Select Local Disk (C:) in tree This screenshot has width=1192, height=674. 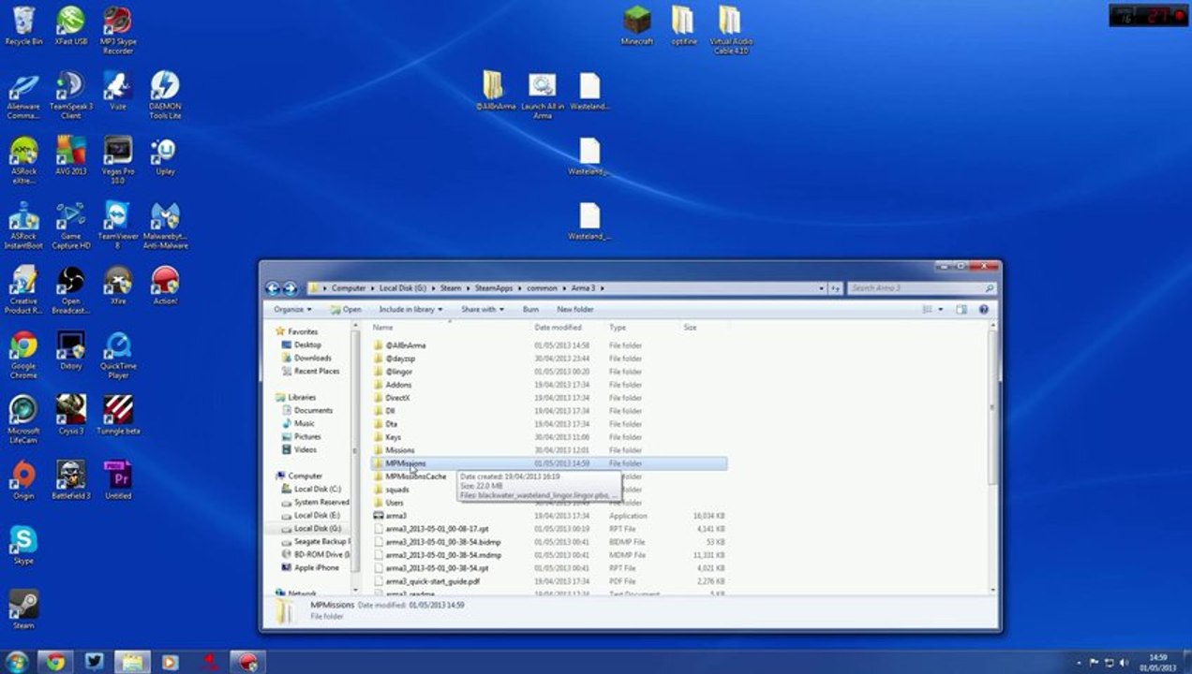(317, 489)
